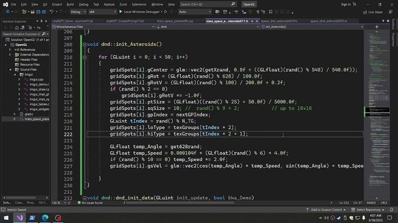Screen dimensions: 398x223
Task: Click No issues found indicator
Action: click(90, 203)
